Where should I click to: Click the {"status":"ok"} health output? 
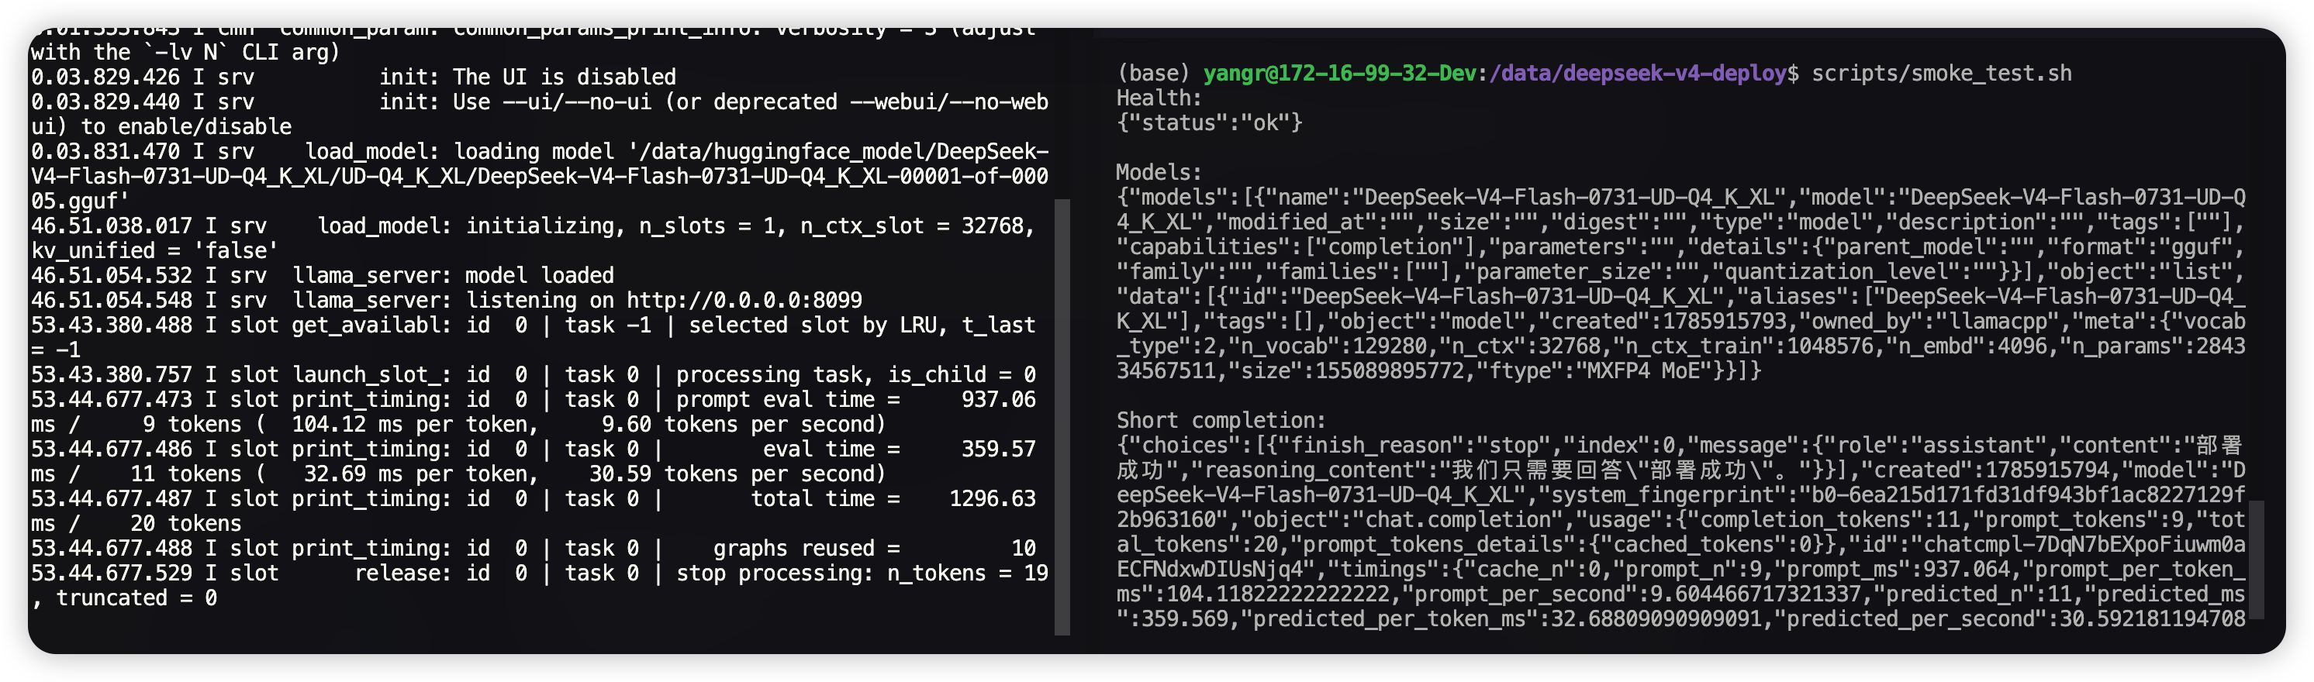1209,123
